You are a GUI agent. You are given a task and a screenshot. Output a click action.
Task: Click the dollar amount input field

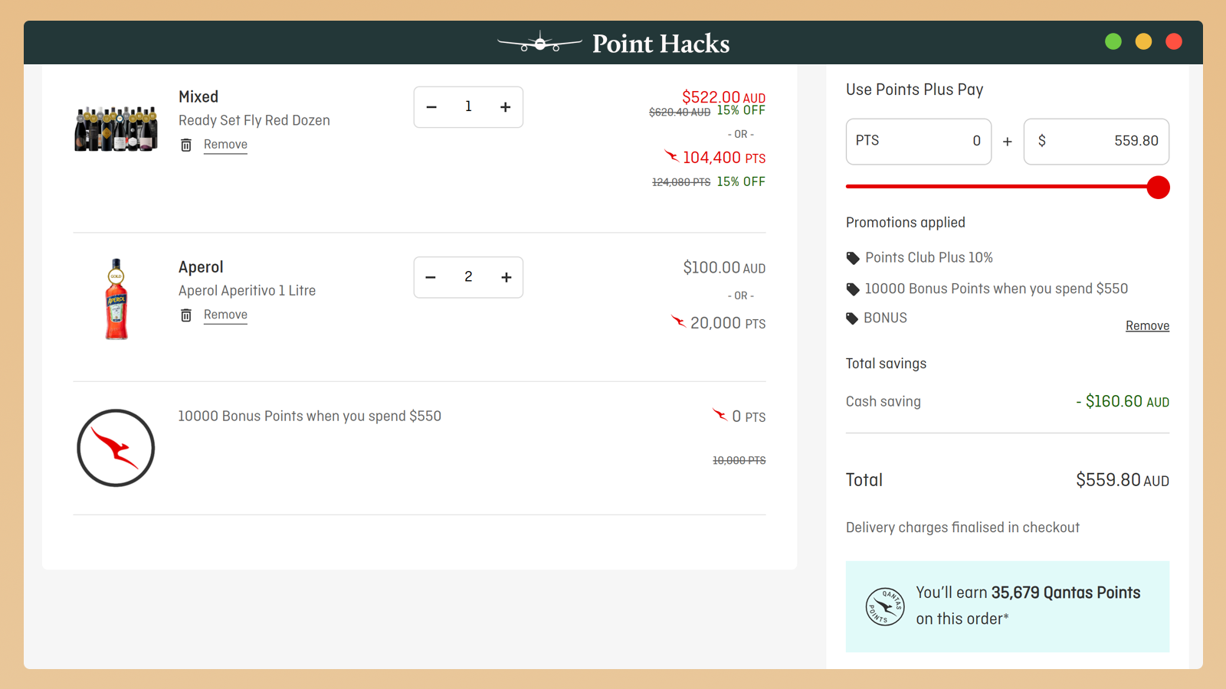point(1096,142)
